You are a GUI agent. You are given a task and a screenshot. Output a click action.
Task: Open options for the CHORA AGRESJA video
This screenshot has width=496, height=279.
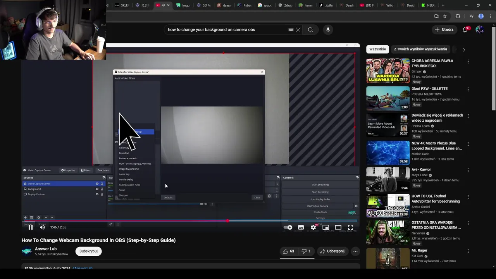(468, 62)
